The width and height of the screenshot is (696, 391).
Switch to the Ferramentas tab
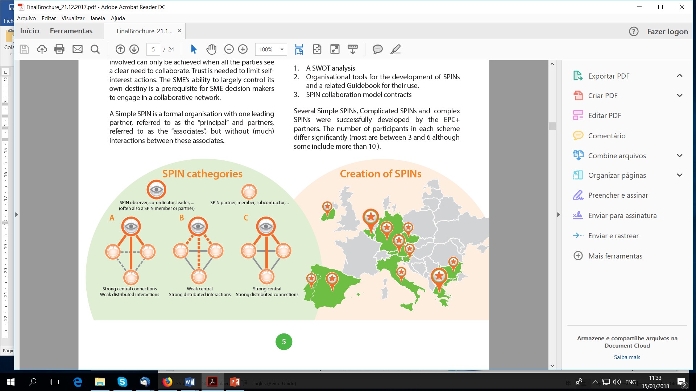click(71, 31)
